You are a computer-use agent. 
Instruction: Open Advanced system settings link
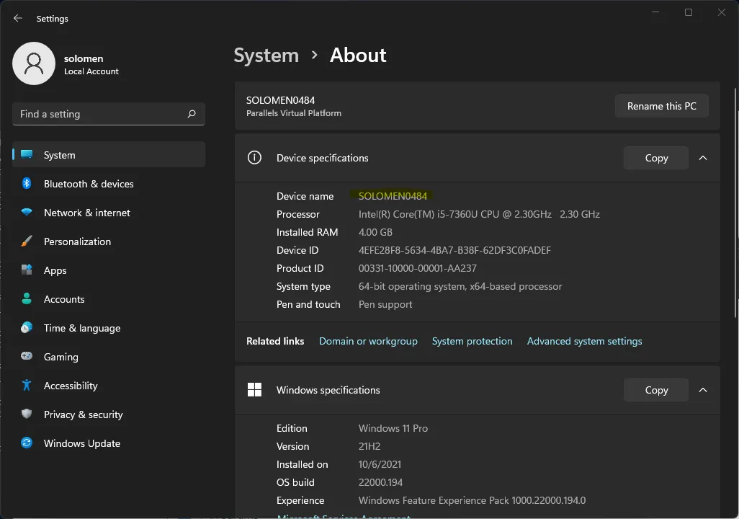(x=584, y=341)
